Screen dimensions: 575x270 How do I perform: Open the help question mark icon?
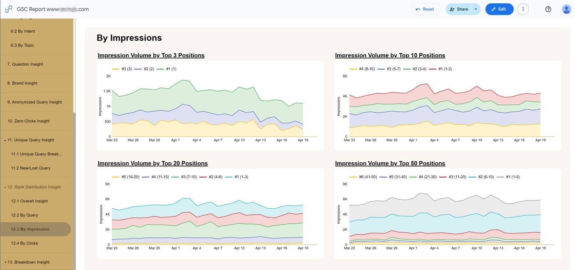click(548, 9)
